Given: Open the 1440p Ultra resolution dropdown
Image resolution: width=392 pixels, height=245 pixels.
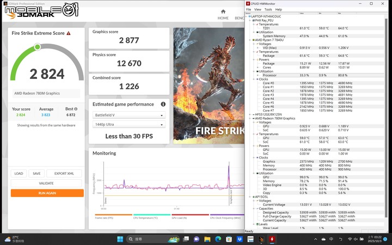Looking at the screenshot, I should pos(129,124).
